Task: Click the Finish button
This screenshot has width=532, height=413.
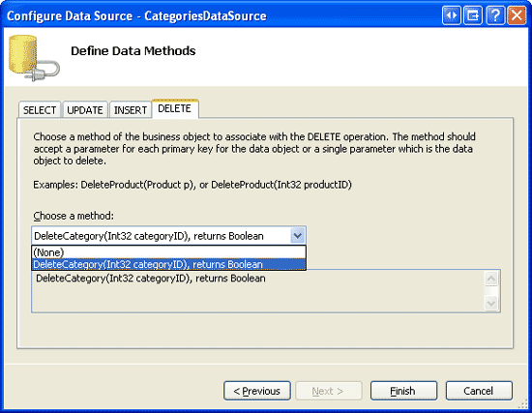Action: (403, 391)
